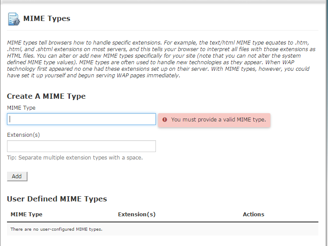Screen dimensions: 328x246
Task: Click the gray bar at the page top
Action: 164,2
